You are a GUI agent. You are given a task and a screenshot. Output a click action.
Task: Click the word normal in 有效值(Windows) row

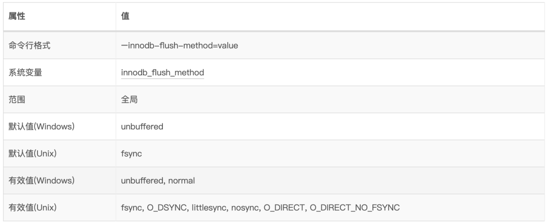pos(181,181)
